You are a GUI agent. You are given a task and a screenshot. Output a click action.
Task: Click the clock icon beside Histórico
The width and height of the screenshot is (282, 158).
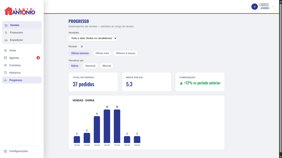5,73
